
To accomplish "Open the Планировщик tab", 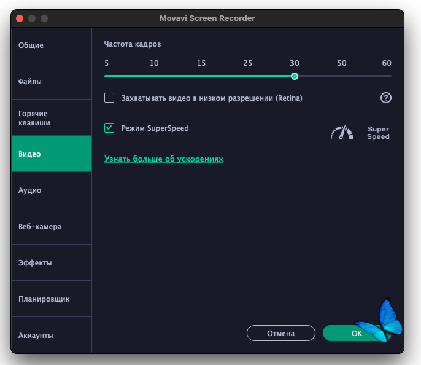I will [x=52, y=299].
